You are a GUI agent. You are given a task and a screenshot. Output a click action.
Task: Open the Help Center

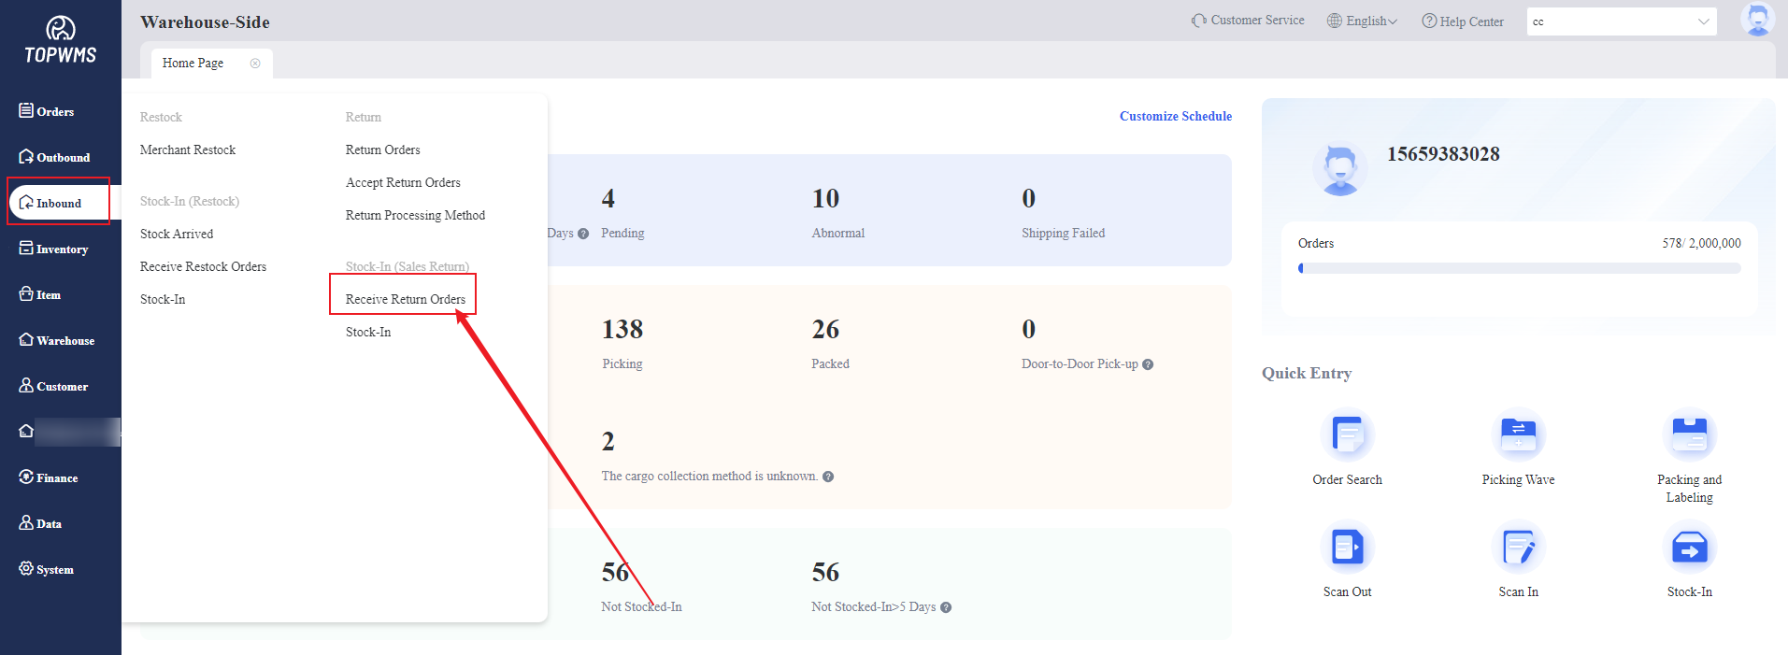coord(1463,21)
